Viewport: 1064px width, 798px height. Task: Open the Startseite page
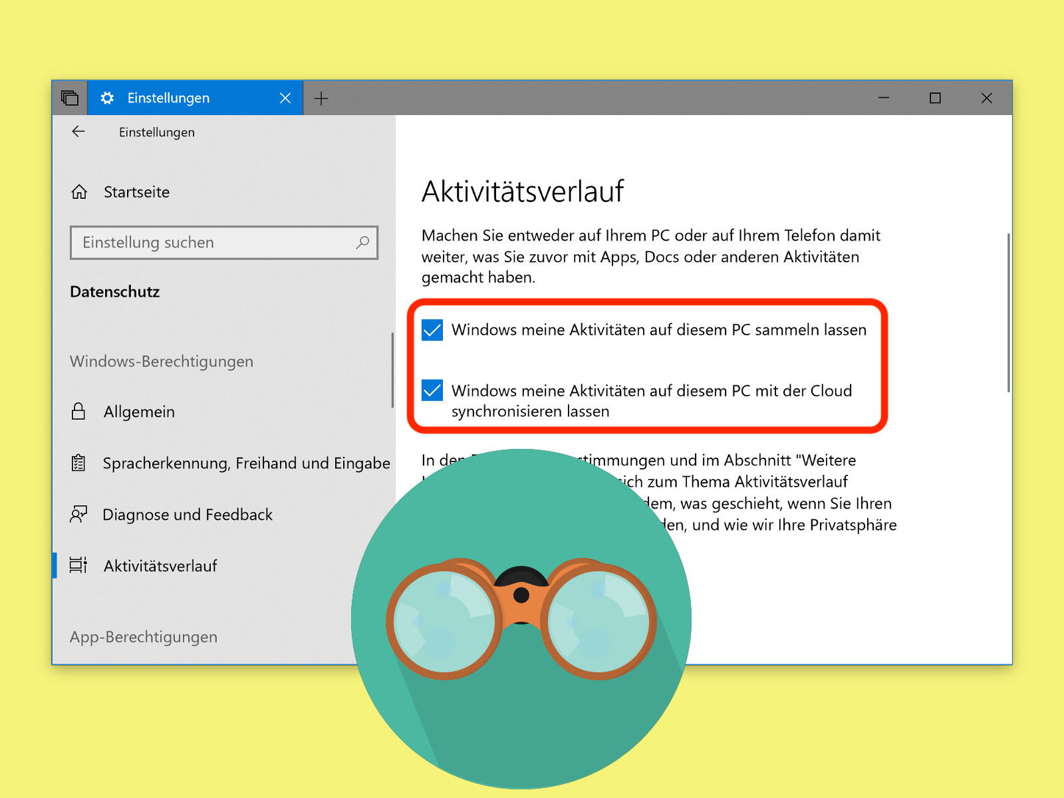pyautogui.click(x=136, y=192)
